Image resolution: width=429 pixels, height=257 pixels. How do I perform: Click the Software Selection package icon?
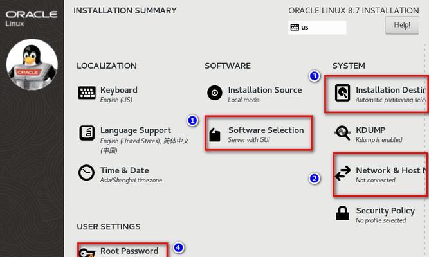coord(215,134)
